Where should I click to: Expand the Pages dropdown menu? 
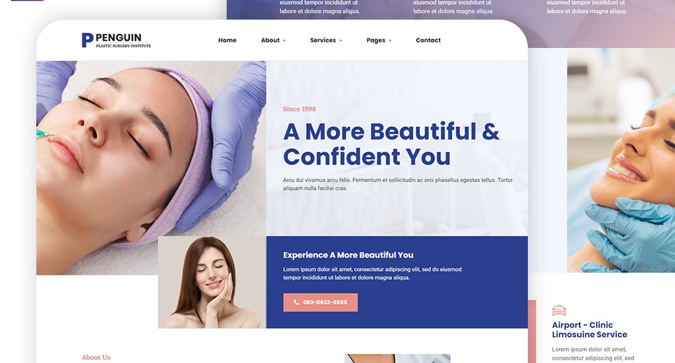click(x=379, y=40)
